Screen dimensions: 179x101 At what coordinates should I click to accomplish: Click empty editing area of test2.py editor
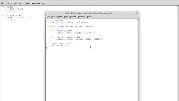click(x=91, y=73)
